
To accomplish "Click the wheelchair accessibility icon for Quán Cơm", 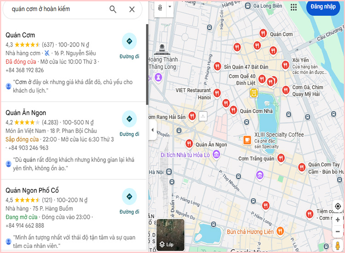I will [47, 53].
